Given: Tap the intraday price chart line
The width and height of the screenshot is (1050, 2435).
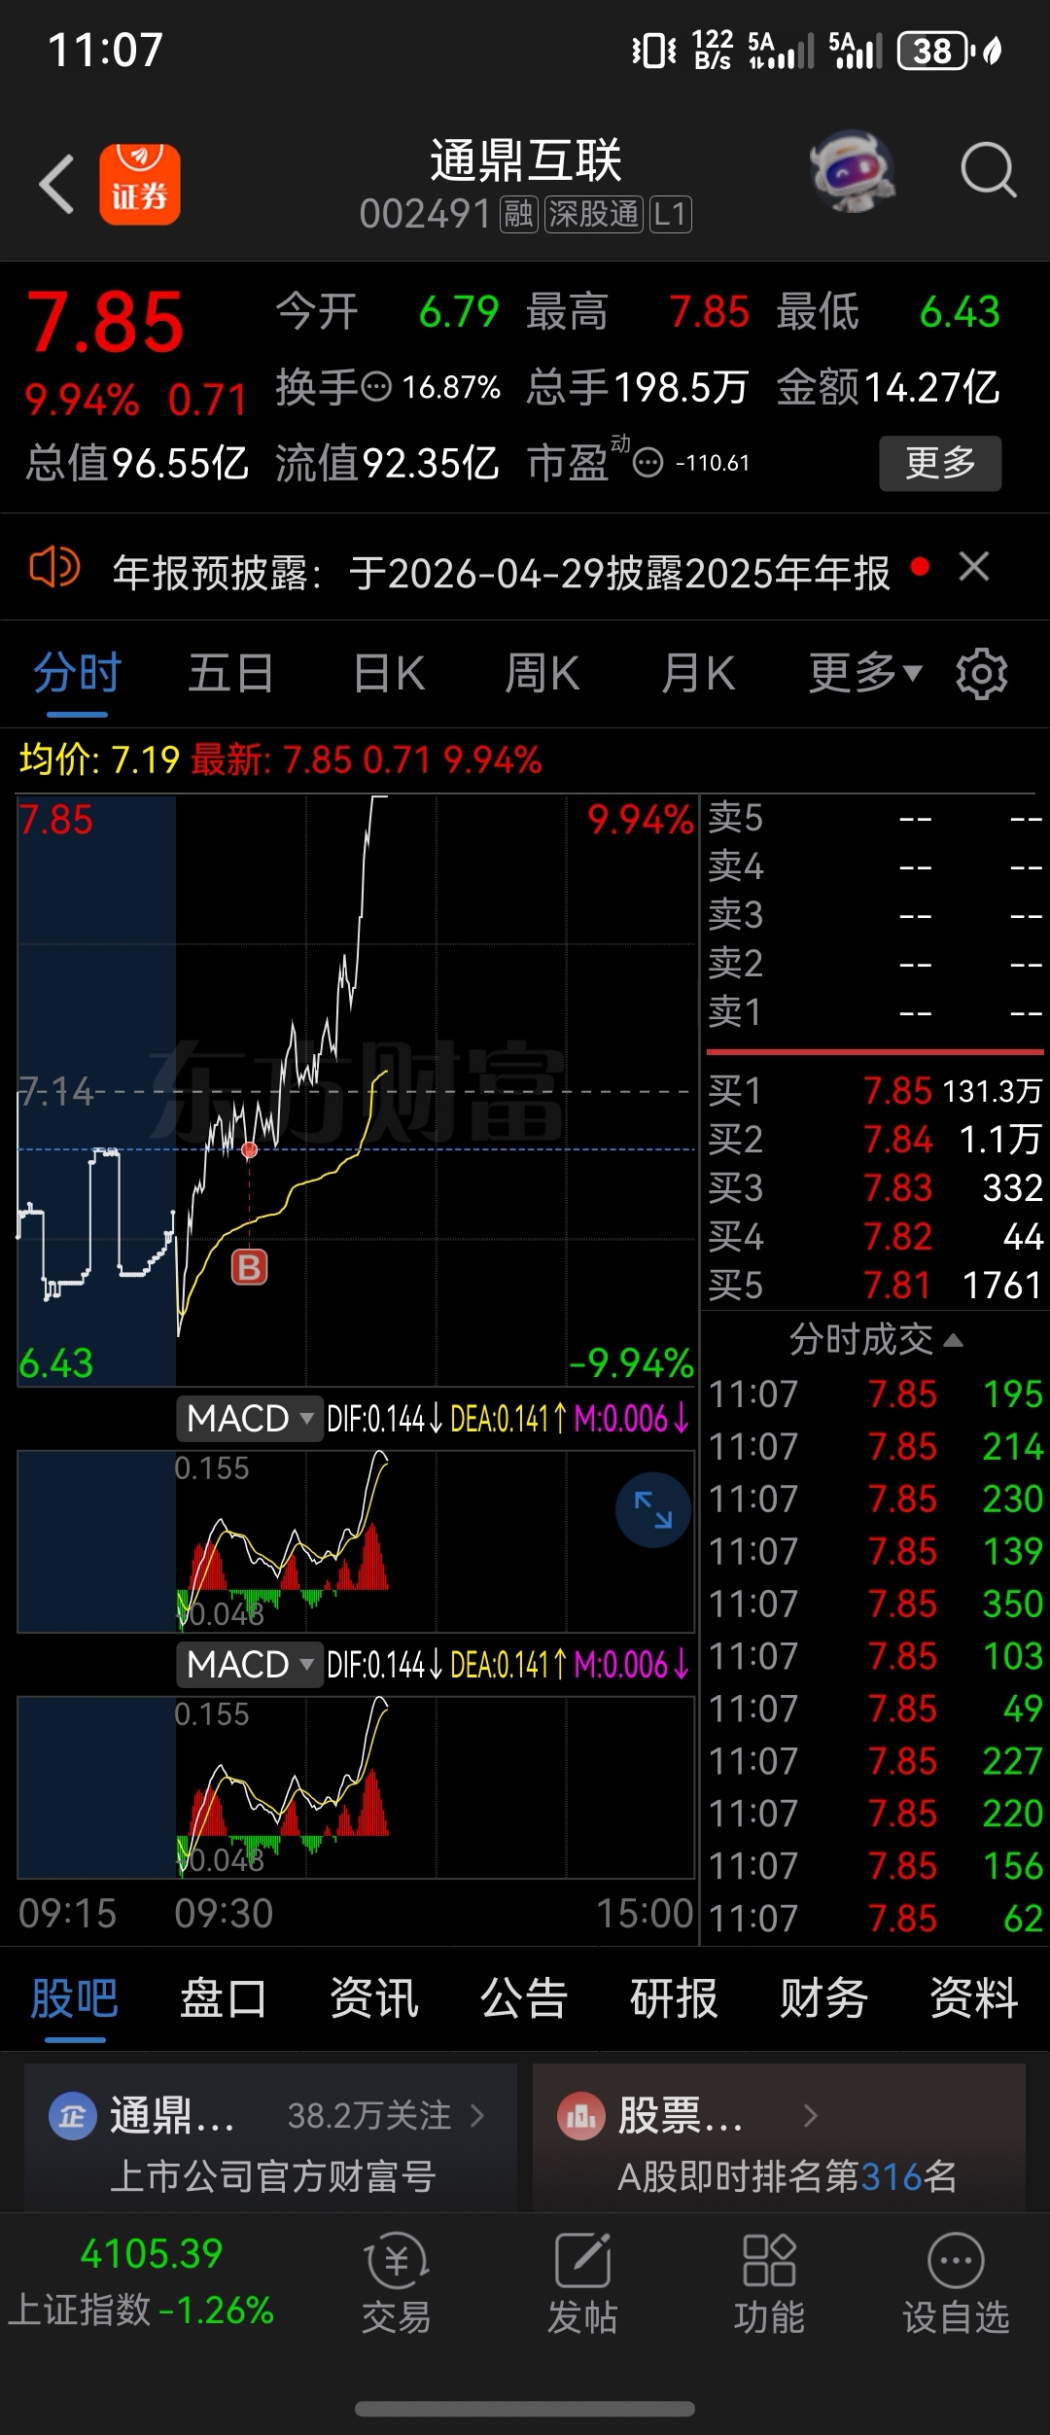Looking at the screenshot, I should pos(356,1091).
